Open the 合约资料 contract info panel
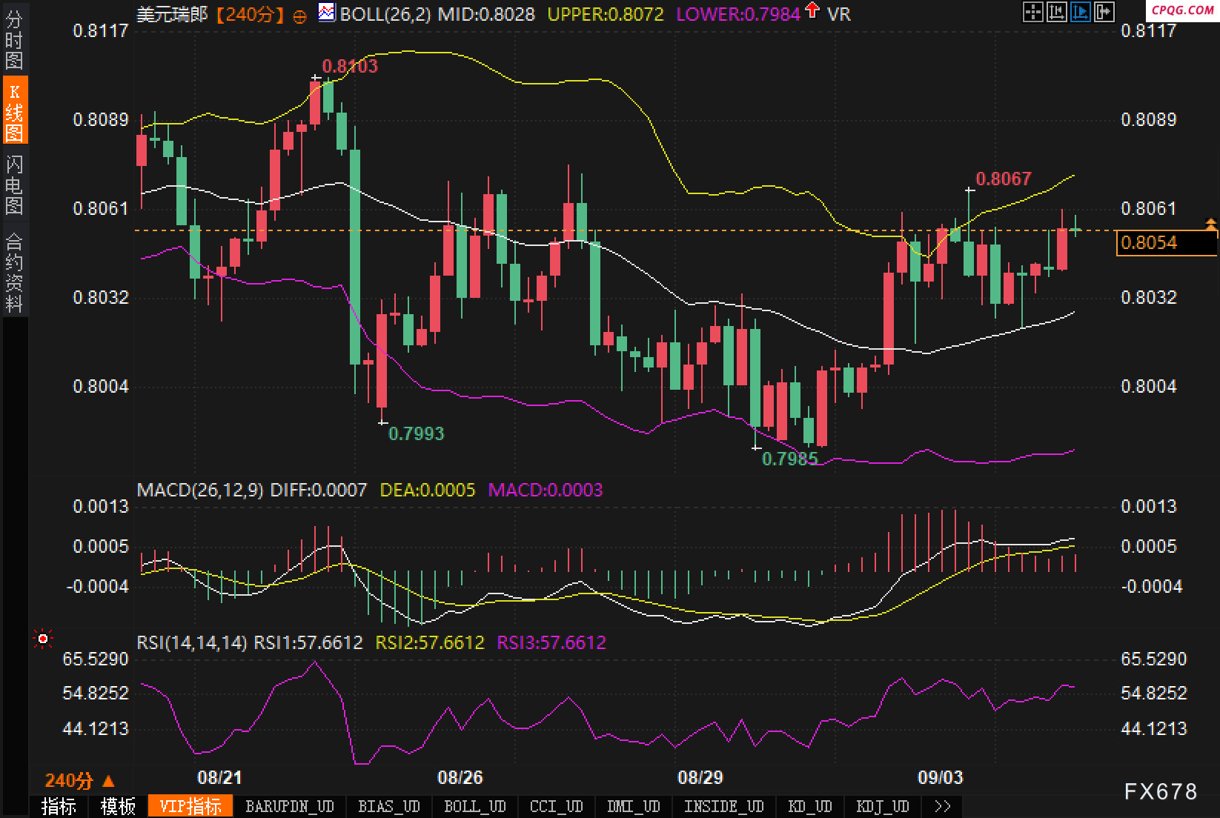 (x=14, y=272)
